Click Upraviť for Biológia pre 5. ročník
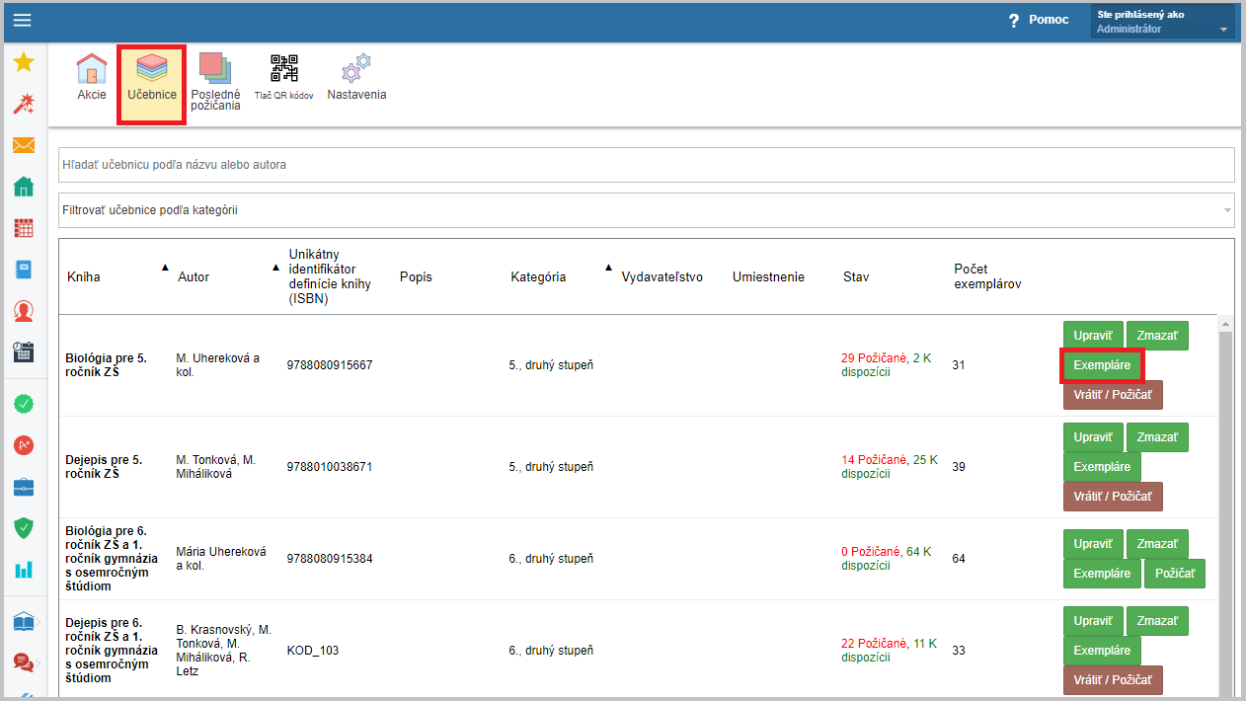 [x=1093, y=336]
